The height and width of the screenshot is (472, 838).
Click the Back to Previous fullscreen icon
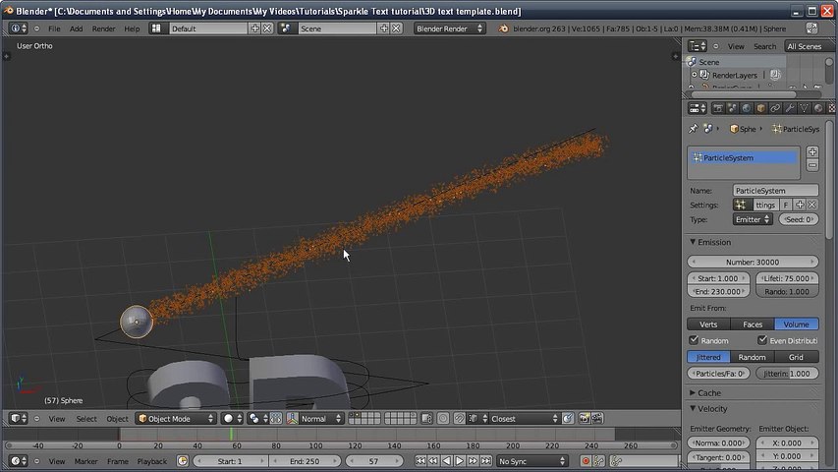(x=811, y=29)
